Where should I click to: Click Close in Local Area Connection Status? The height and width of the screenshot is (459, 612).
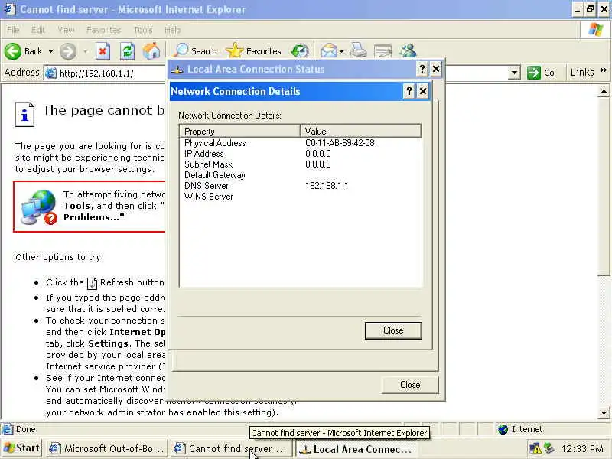[x=410, y=385]
